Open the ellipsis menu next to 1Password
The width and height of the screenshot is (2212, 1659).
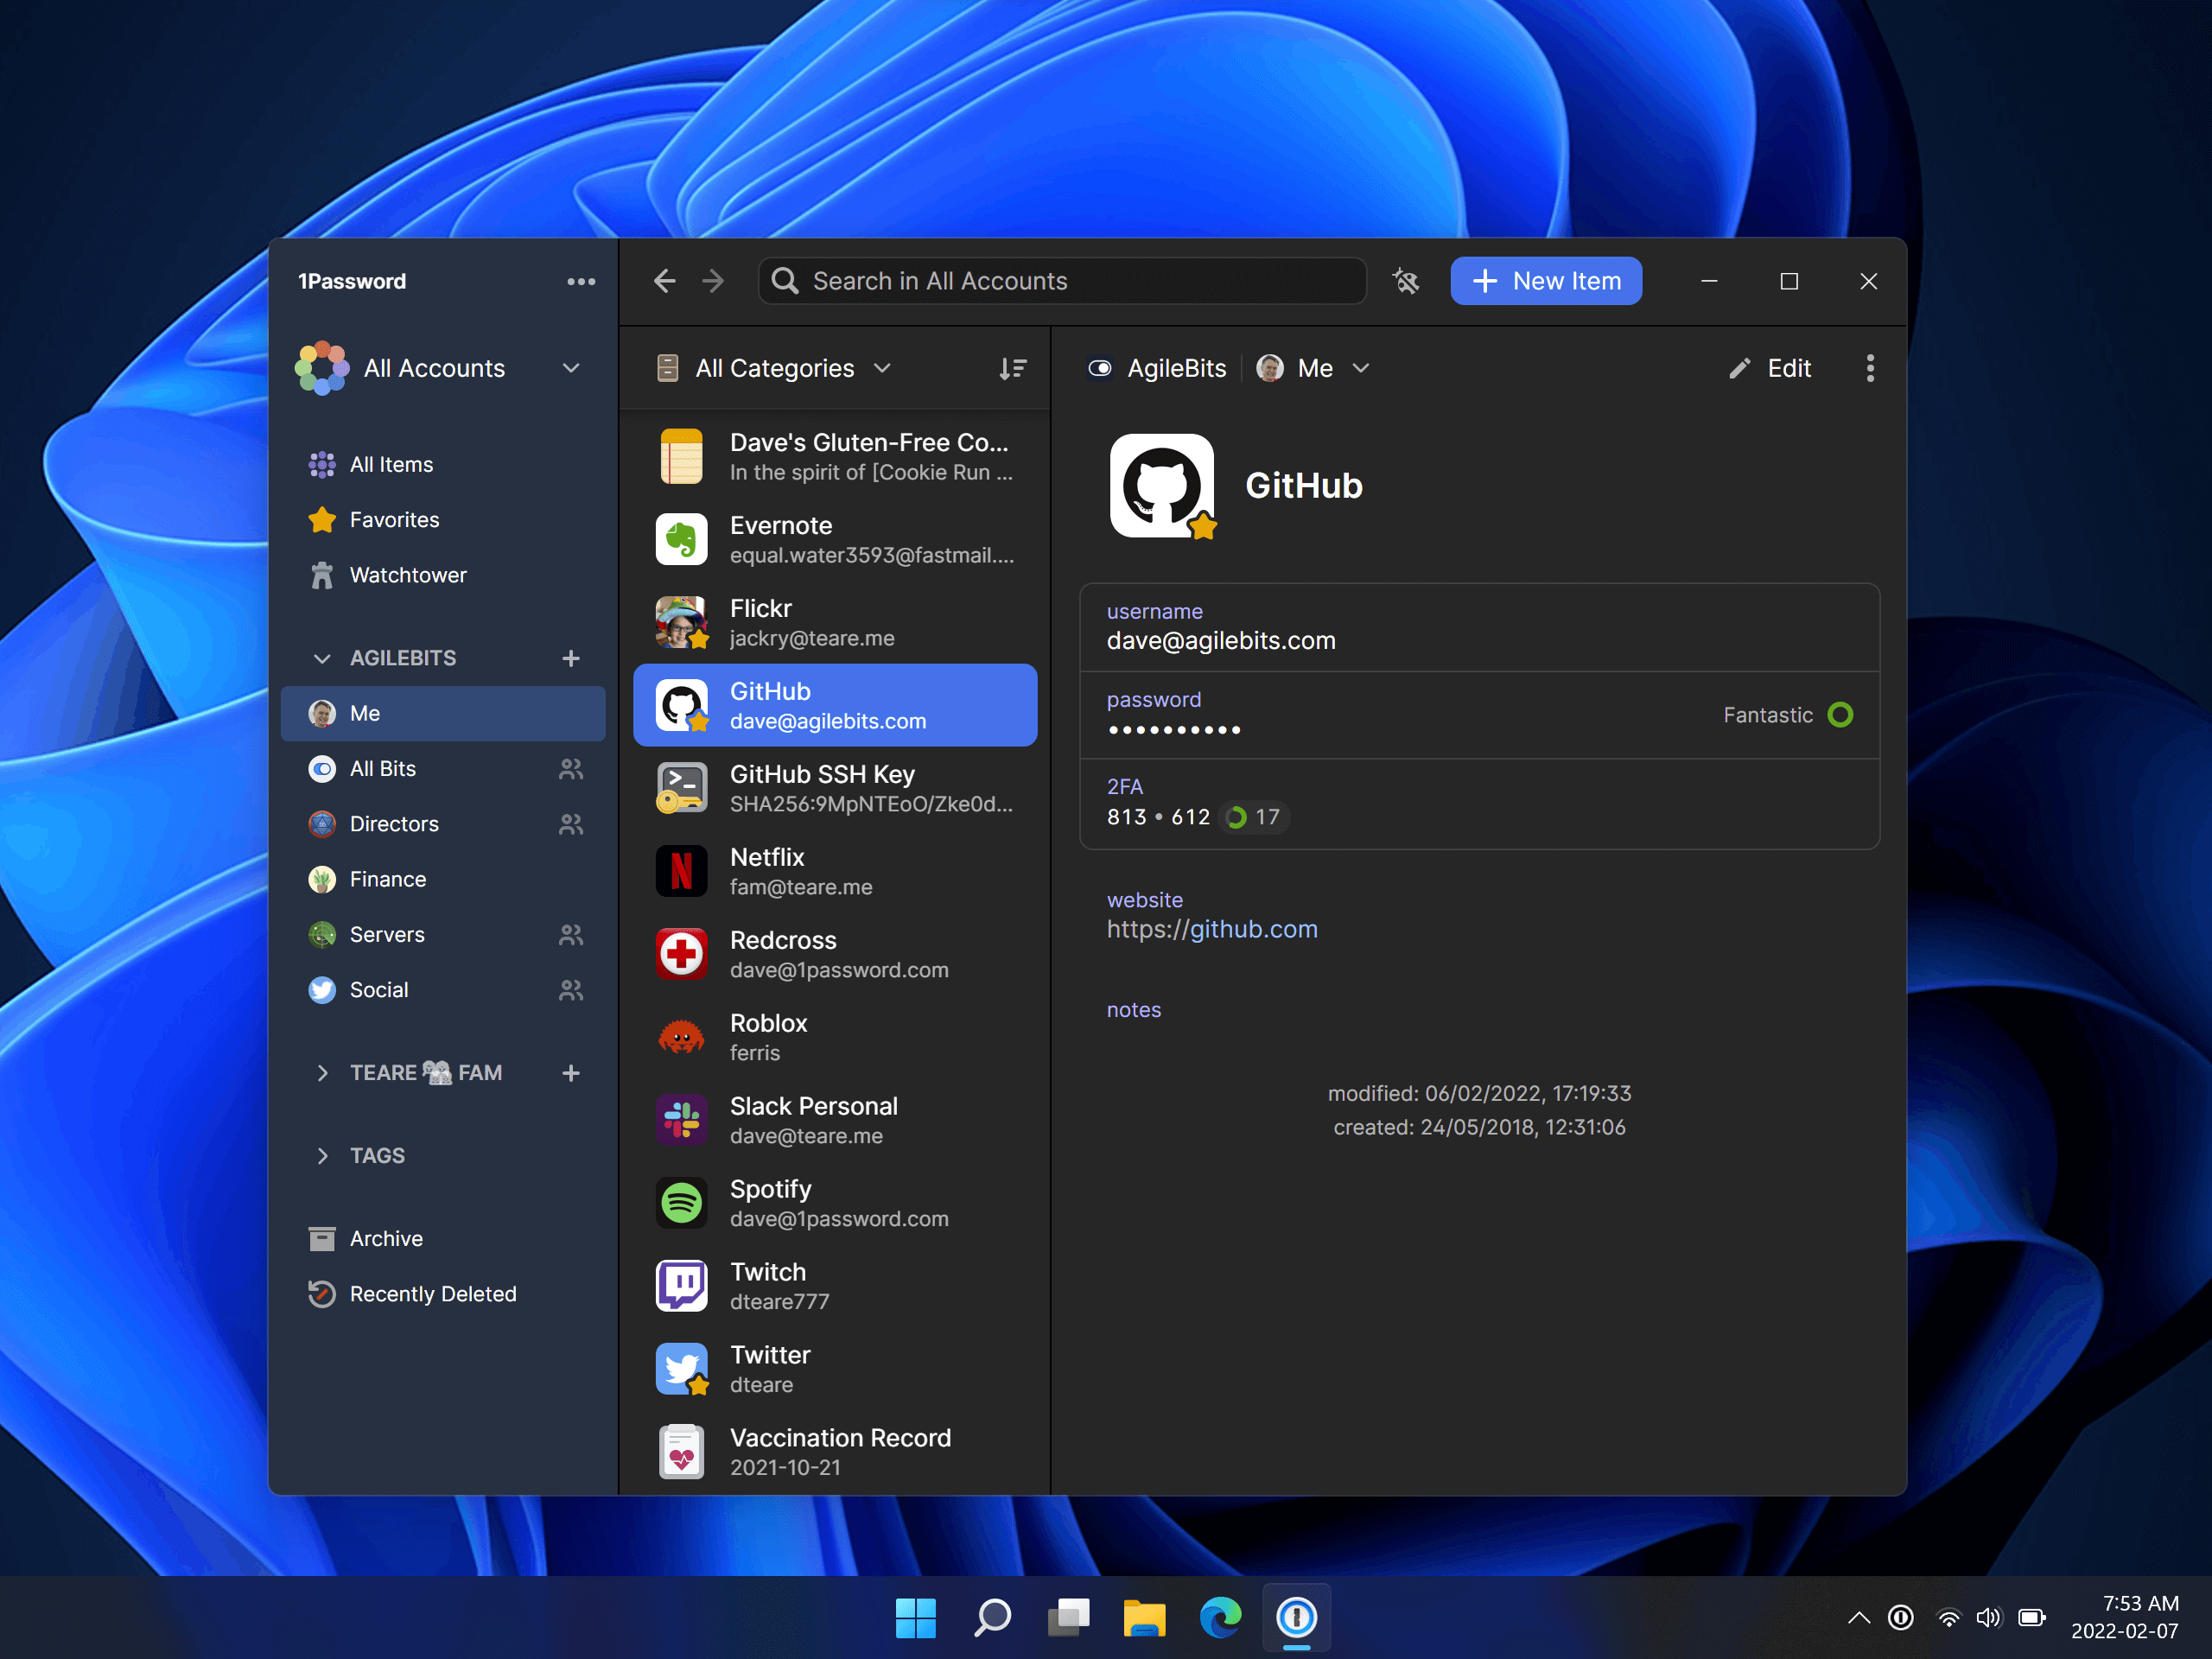click(x=581, y=281)
